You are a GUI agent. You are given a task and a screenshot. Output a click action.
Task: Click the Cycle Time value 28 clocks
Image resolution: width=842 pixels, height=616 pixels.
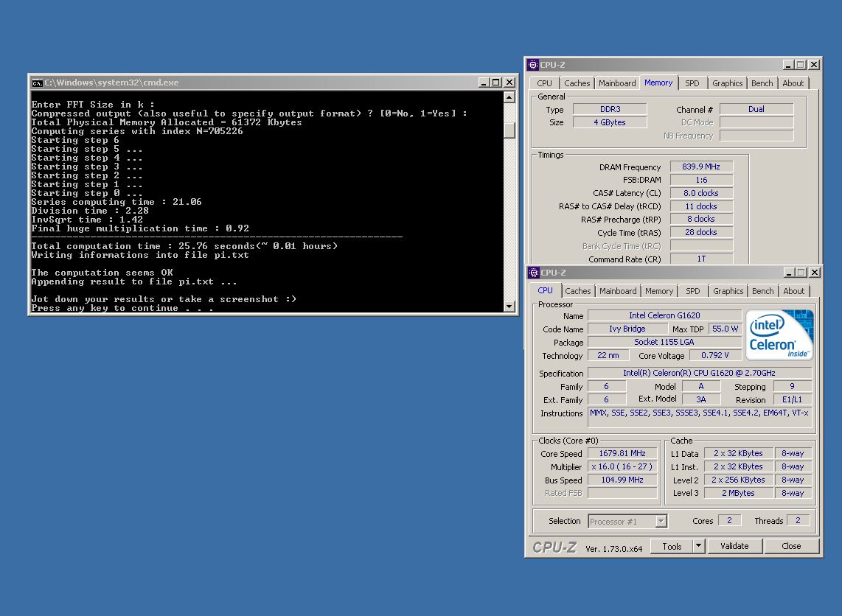(x=701, y=232)
